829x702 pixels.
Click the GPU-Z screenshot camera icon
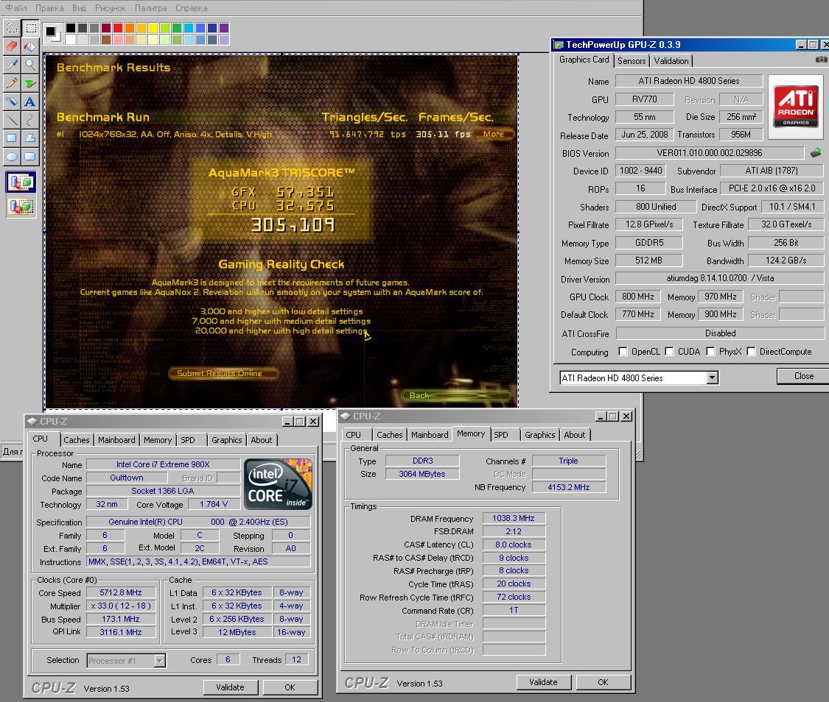click(x=821, y=60)
